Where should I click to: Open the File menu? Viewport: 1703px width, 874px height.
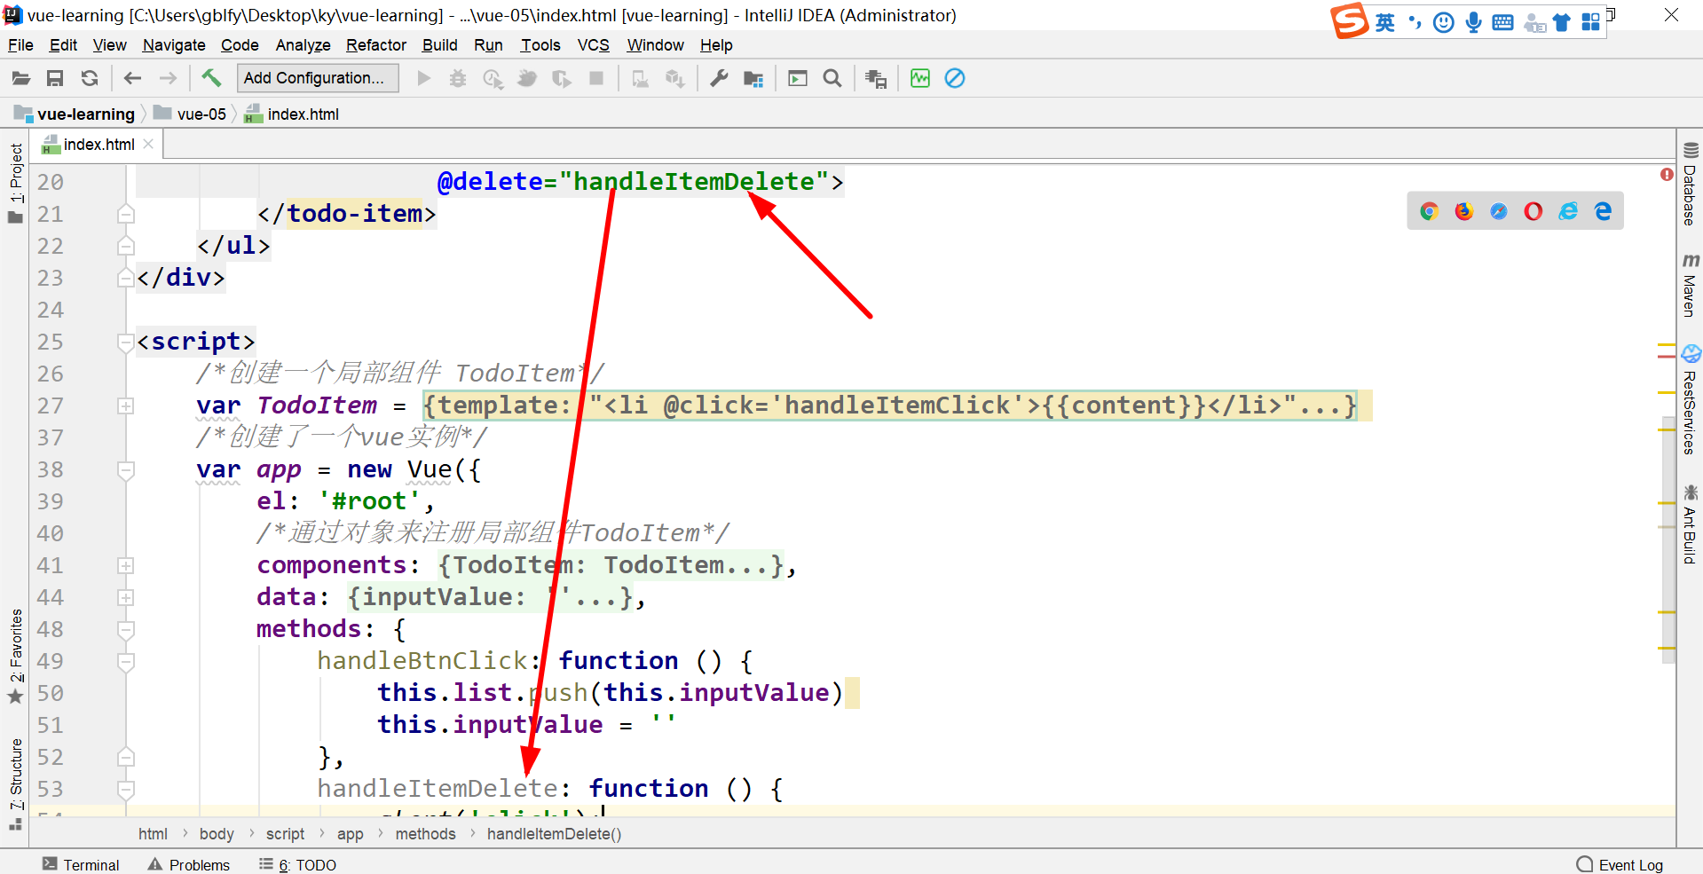click(x=20, y=45)
